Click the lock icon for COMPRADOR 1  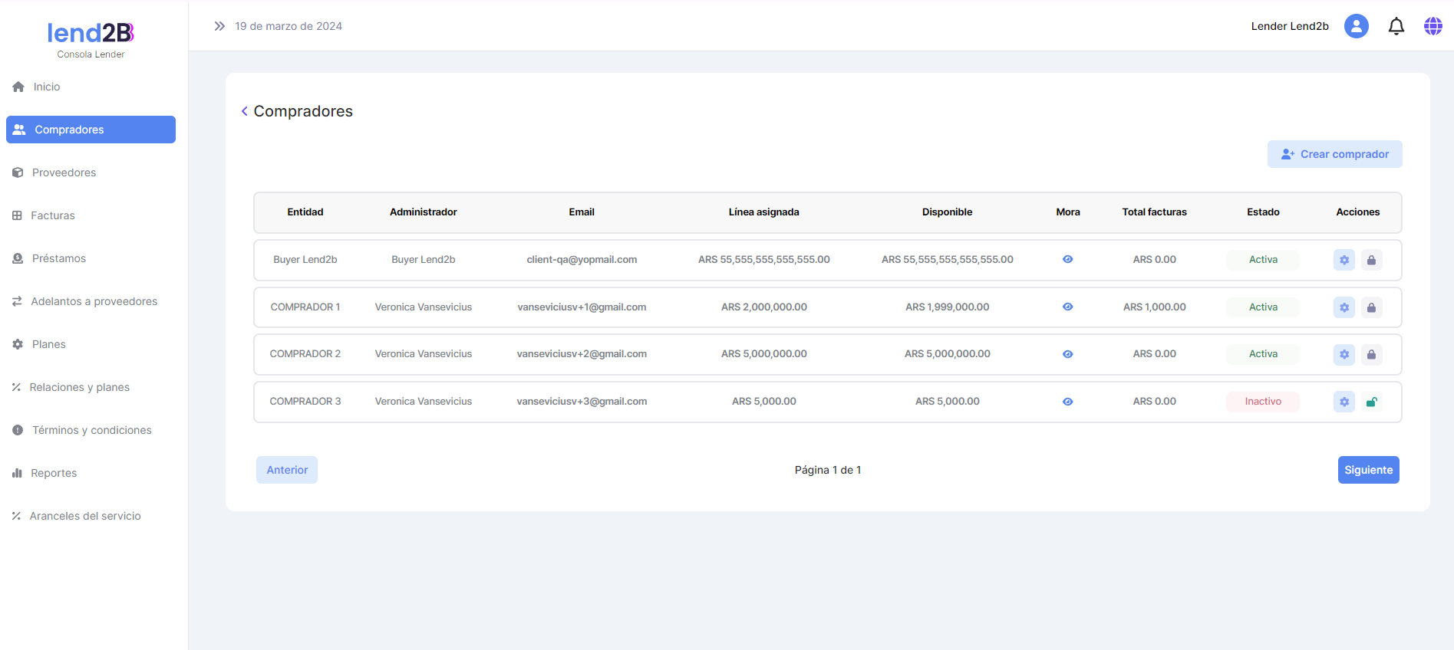click(1371, 307)
